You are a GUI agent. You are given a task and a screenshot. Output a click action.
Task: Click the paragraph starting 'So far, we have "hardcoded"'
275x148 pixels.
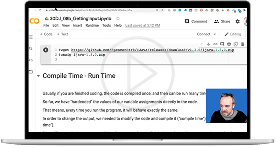pyautogui.click(x=120, y=102)
